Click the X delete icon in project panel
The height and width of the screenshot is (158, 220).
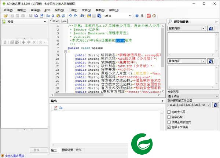click(x=34, y=42)
